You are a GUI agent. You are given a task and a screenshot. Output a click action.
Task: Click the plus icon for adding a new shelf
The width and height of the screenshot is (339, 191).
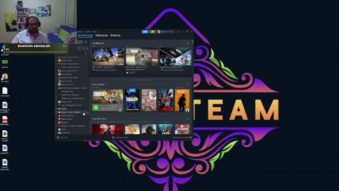133,80
